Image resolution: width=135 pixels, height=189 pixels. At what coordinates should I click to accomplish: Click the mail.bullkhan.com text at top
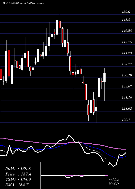32,3
